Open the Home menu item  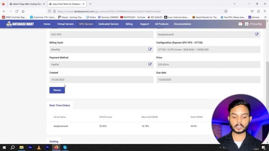click(47, 24)
